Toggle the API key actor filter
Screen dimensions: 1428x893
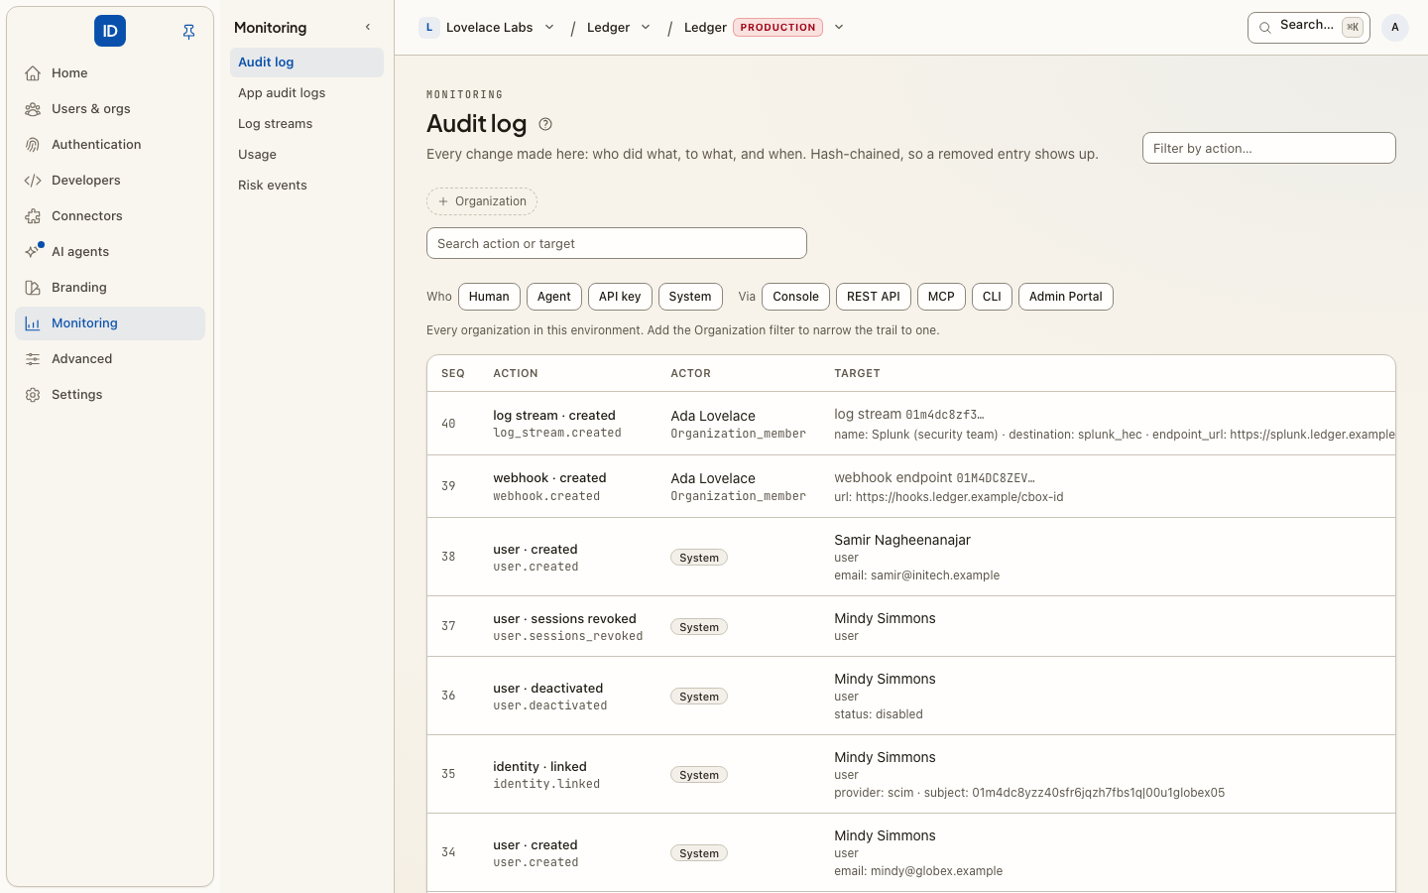[620, 297]
